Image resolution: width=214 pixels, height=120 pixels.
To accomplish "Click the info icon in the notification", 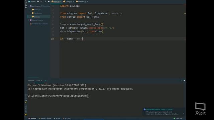I will (x=144, y=110).
